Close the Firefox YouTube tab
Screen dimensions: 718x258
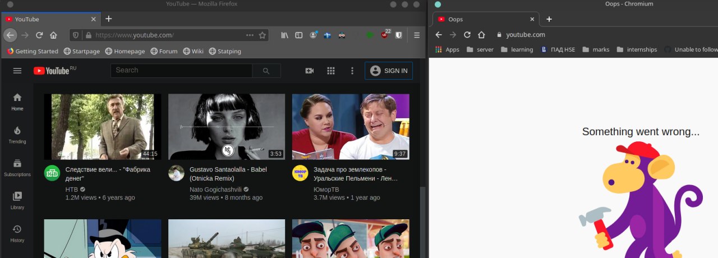tap(93, 19)
